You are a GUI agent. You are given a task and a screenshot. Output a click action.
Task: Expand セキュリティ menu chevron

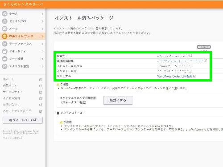pos(42,51)
